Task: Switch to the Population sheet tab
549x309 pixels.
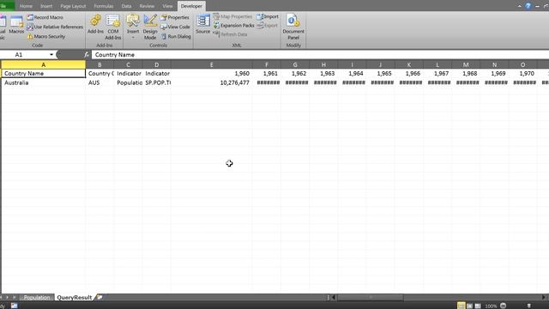Action: 36,298
